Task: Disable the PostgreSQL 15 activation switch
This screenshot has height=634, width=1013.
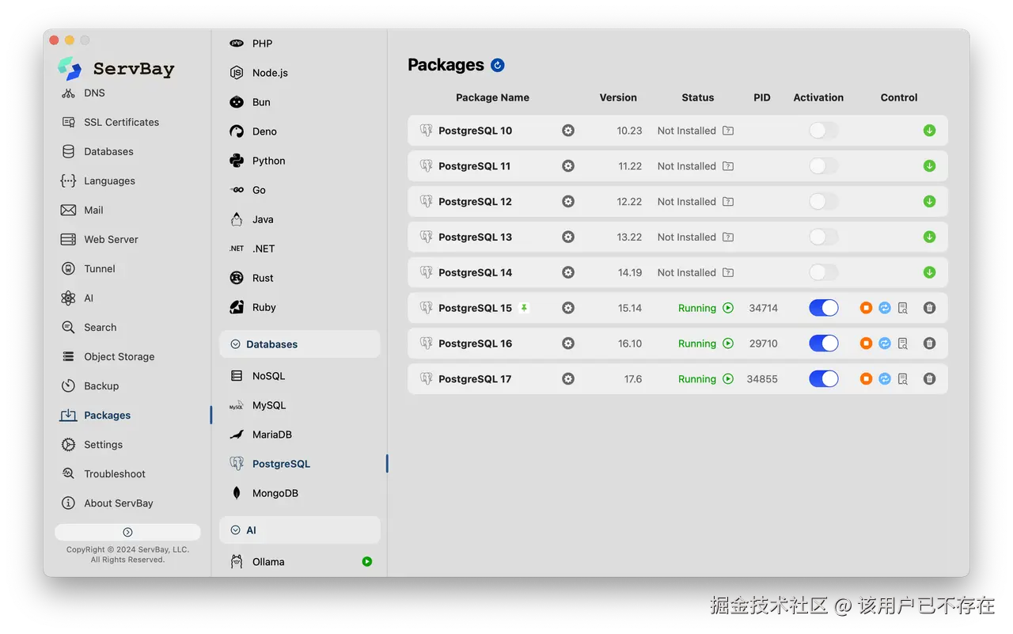Action: tap(823, 308)
